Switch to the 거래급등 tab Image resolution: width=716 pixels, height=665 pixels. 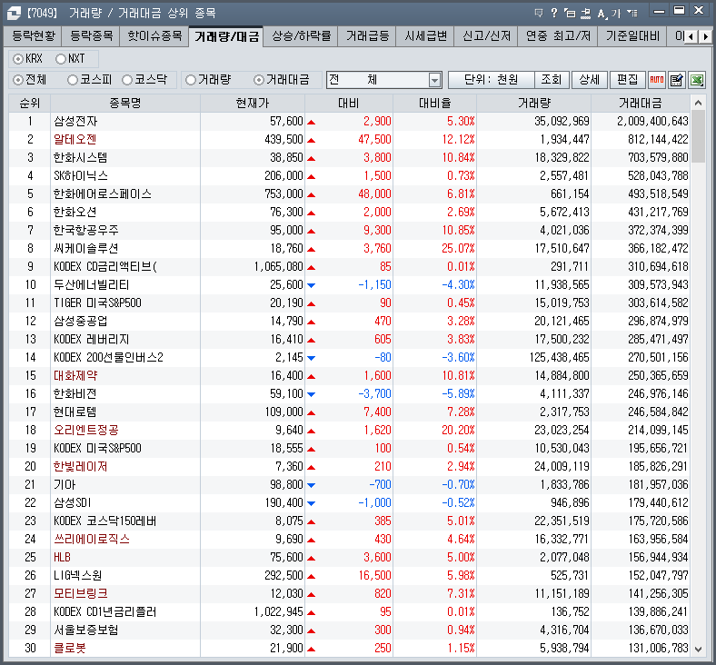367,36
